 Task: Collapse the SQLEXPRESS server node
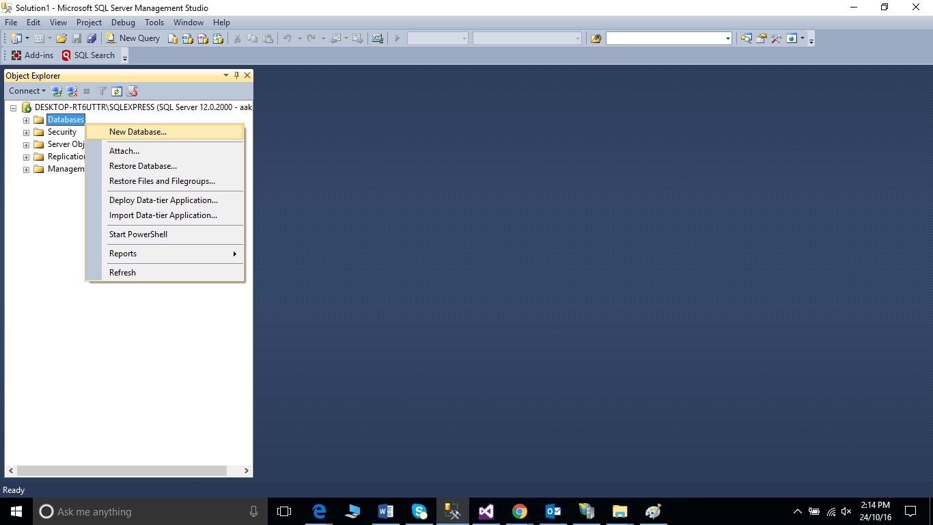[14, 108]
